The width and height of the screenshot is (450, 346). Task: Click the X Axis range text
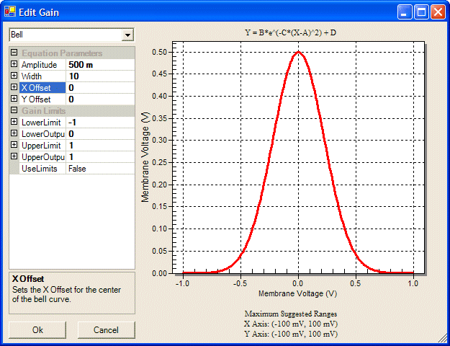[291, 324]
